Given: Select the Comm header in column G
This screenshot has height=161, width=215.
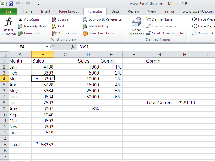Looking at the screenshot, I should click(x=159, y=61).
